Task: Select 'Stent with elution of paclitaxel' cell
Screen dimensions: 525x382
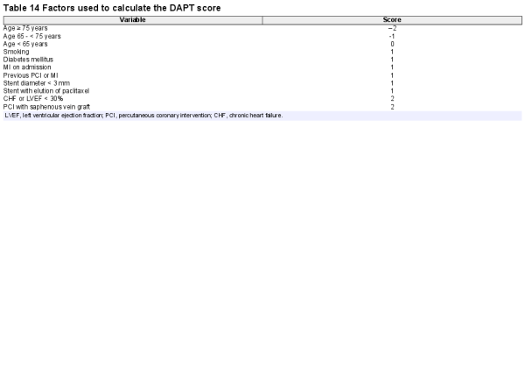Action: coord(46,91)
